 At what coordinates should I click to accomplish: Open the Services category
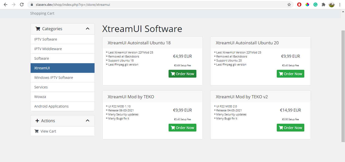tap(62, 87)
